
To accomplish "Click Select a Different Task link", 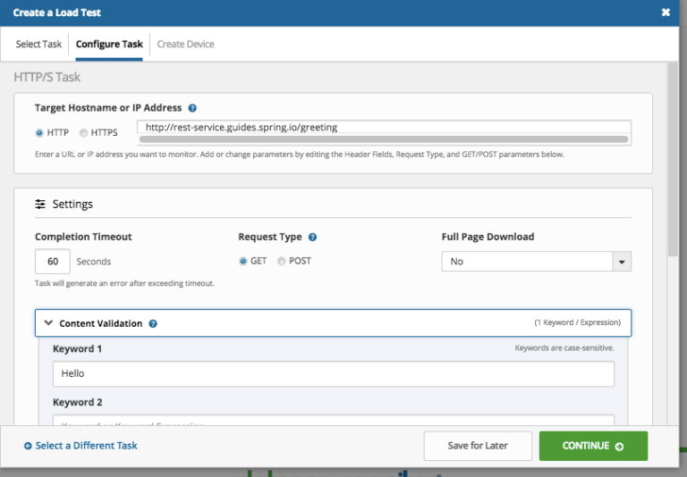I will 86,446.
